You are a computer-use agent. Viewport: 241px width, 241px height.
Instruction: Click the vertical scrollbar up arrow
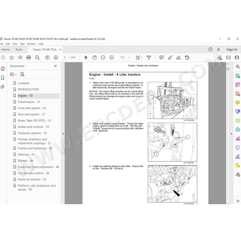coord(228,64)
